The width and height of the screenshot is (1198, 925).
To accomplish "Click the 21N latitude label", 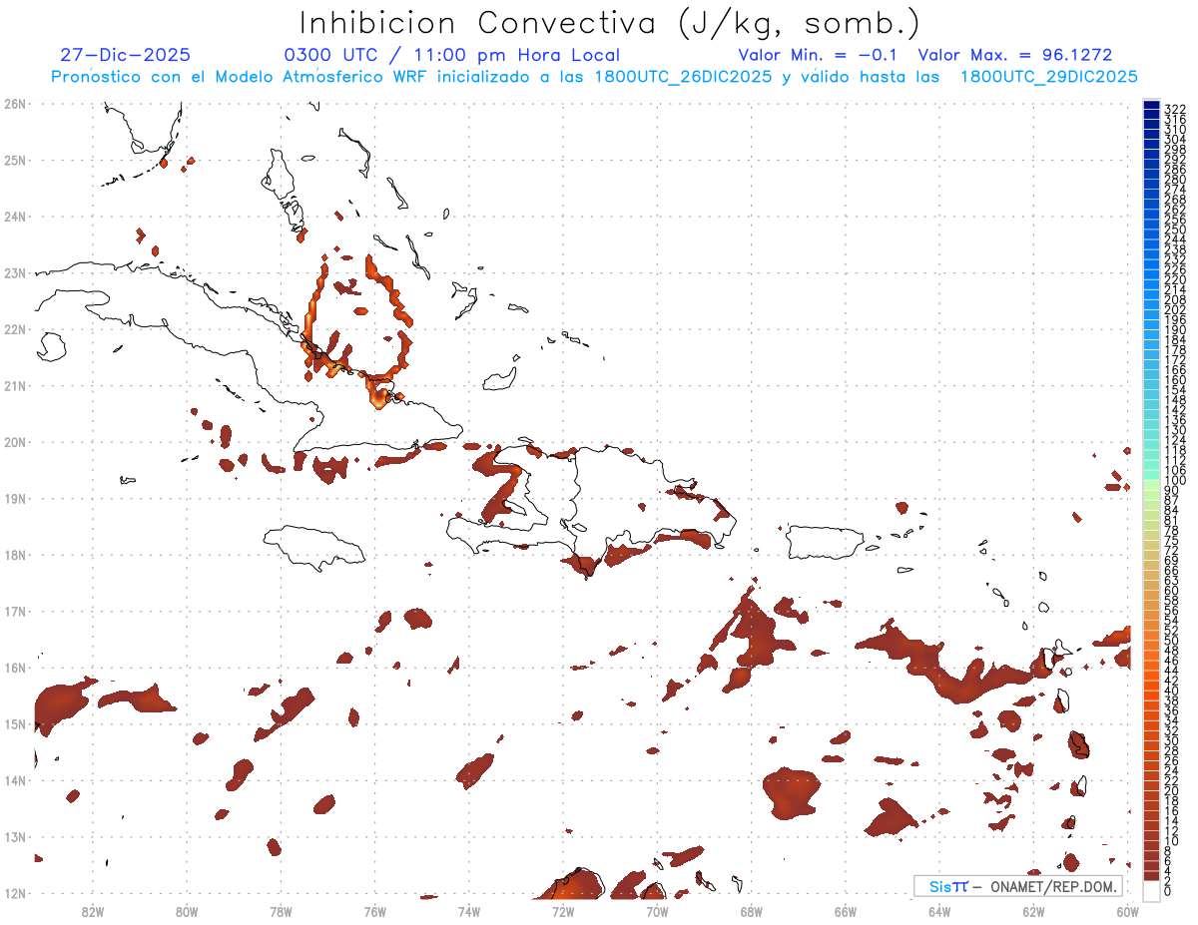I will click(x=15, y=385).
